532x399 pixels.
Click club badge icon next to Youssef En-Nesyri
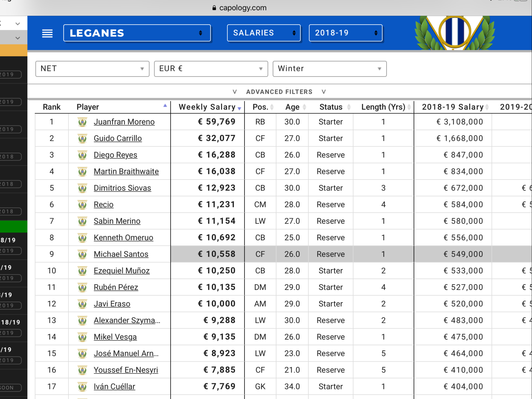tap(82, 370)
